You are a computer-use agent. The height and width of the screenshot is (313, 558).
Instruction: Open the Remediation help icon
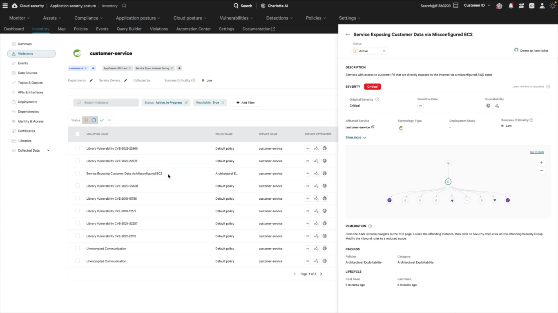point(370,226)
